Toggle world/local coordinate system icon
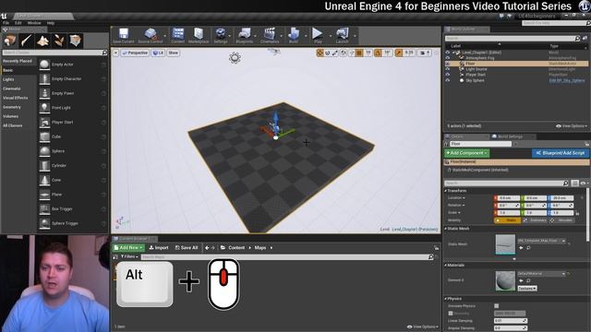Viewport: 591px width, 332px height. (x=343, y=53)
